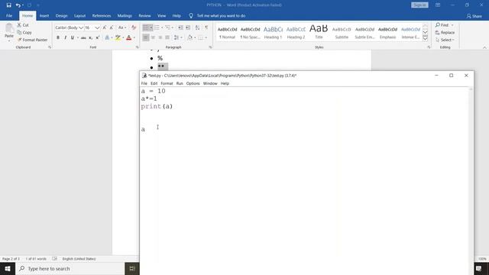Screen dimensions: 489x275
Task: Toggle Show/Hide paragraph marks
Action: coord(206,27)
